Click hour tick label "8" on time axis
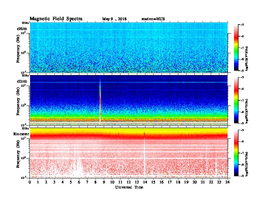 pyautogui.click(x=95, y=182)
